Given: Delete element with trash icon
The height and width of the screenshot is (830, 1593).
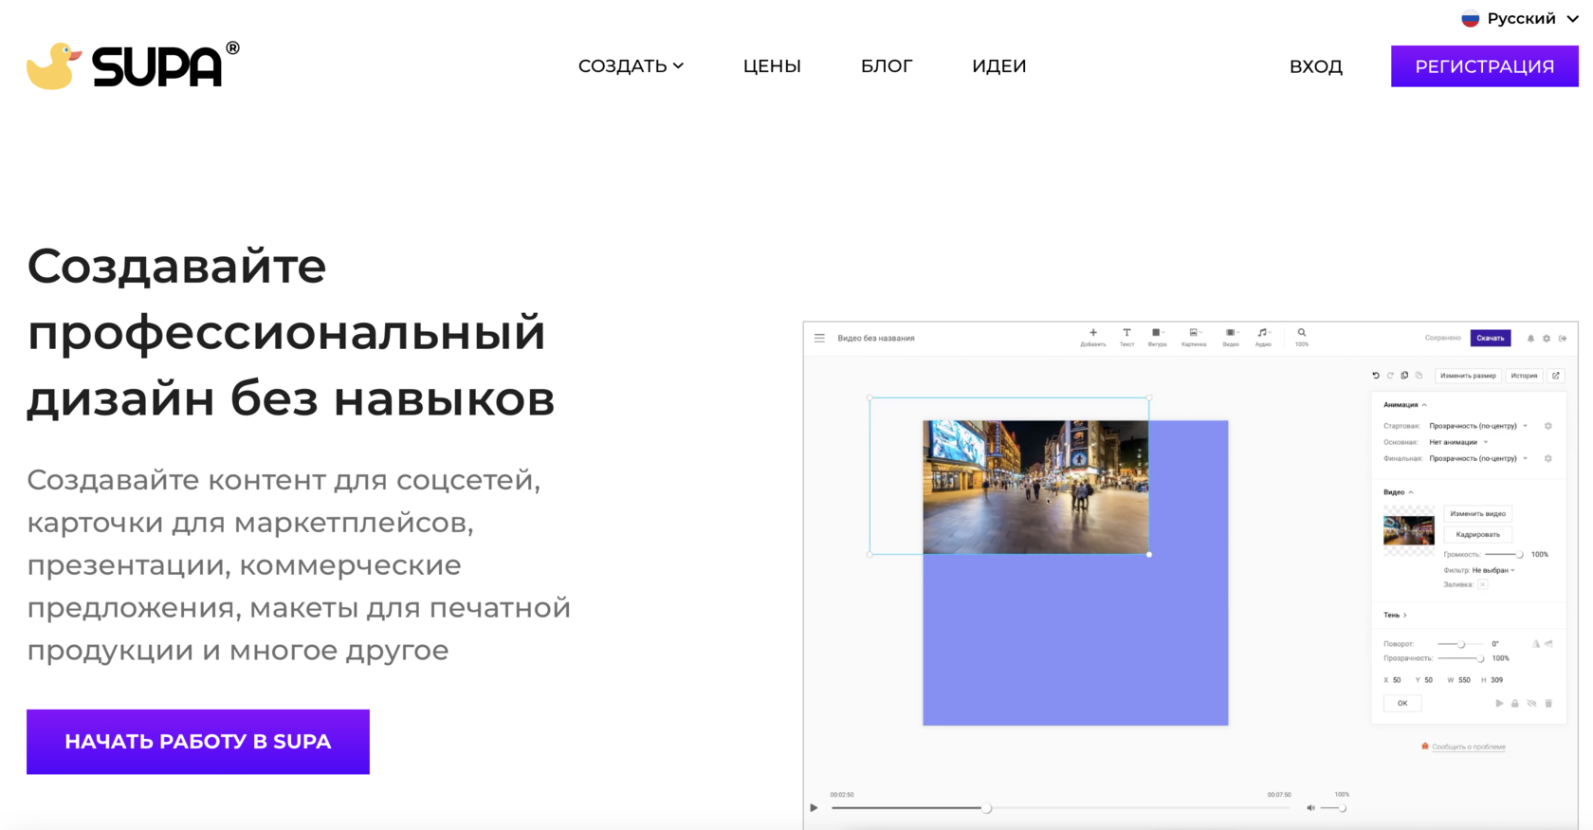Looking at the screenshot, I should (1548, 703).
